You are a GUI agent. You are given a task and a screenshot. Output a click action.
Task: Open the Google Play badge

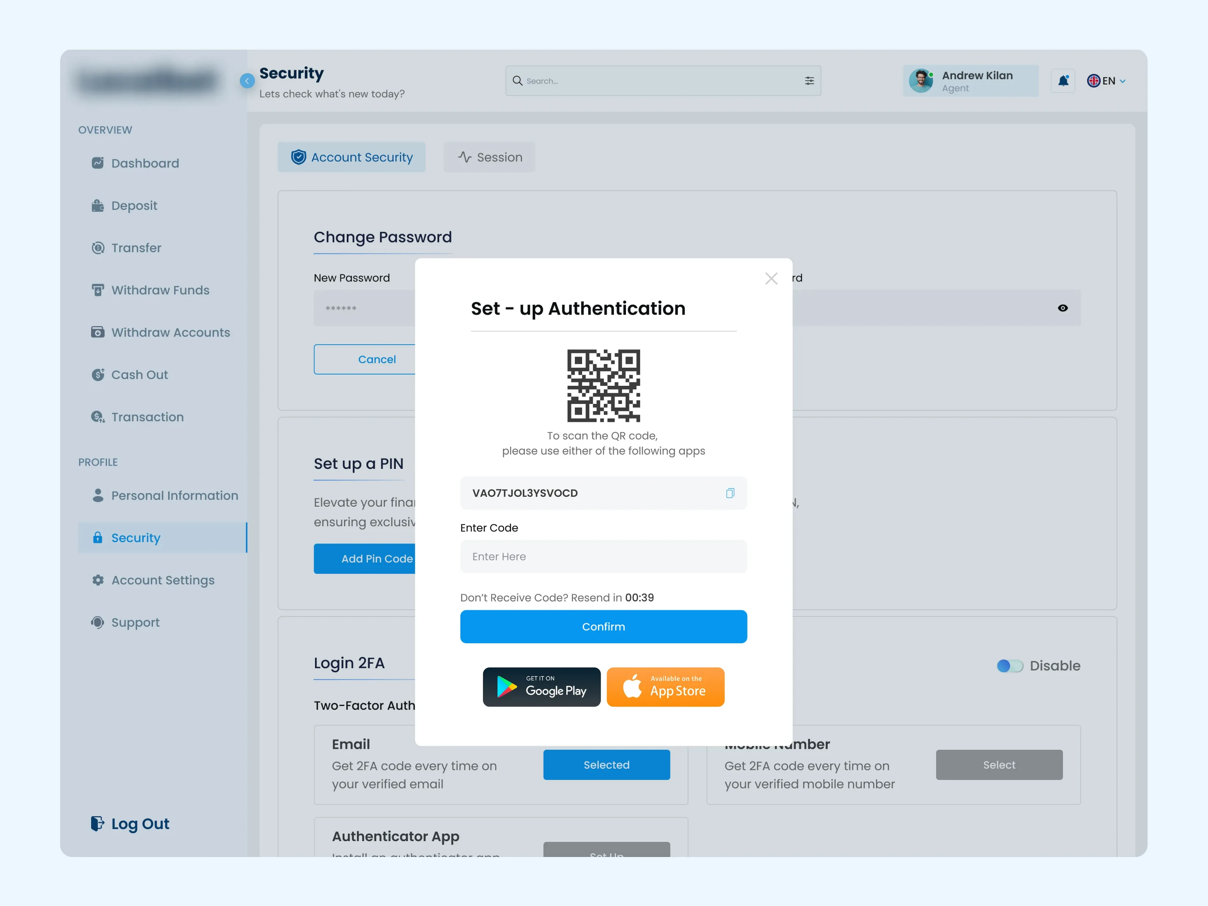tap(541, 686)
